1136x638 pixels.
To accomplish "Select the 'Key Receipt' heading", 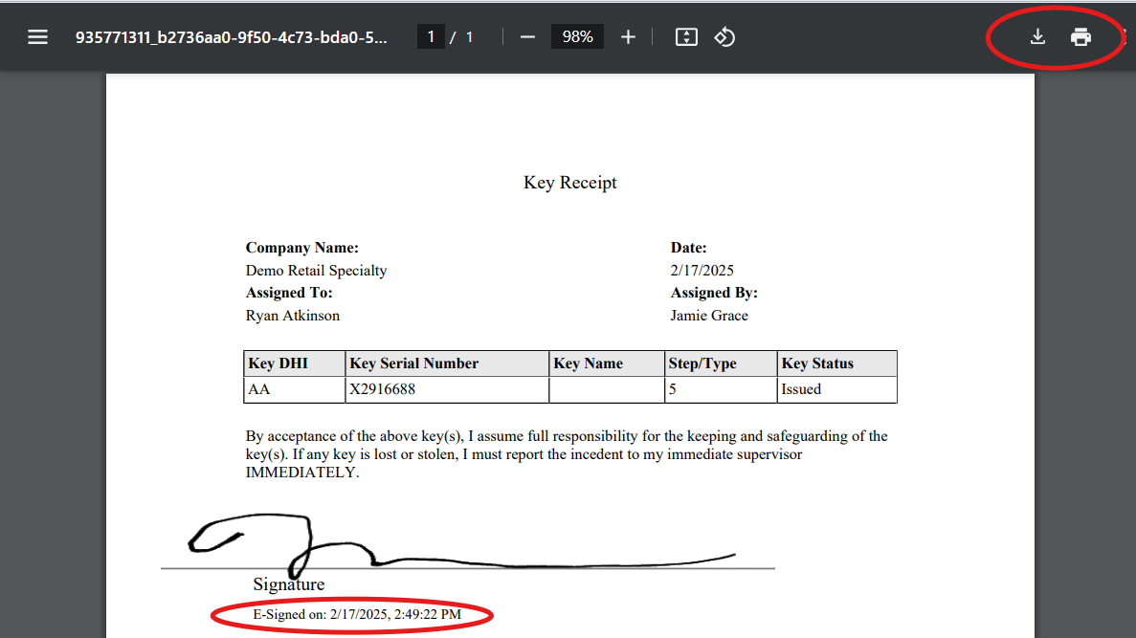I will [570, 183].
